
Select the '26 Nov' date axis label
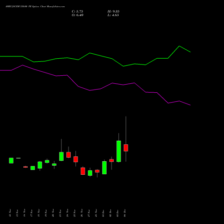(82, 213)
